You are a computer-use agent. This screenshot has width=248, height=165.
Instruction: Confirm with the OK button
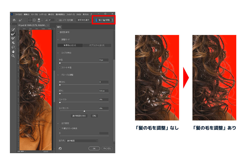click(94, 148)
